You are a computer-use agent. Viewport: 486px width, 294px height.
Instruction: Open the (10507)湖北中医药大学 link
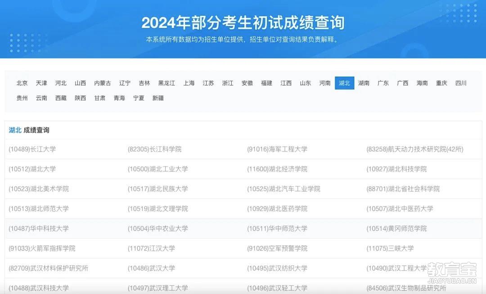click(400, 209)
